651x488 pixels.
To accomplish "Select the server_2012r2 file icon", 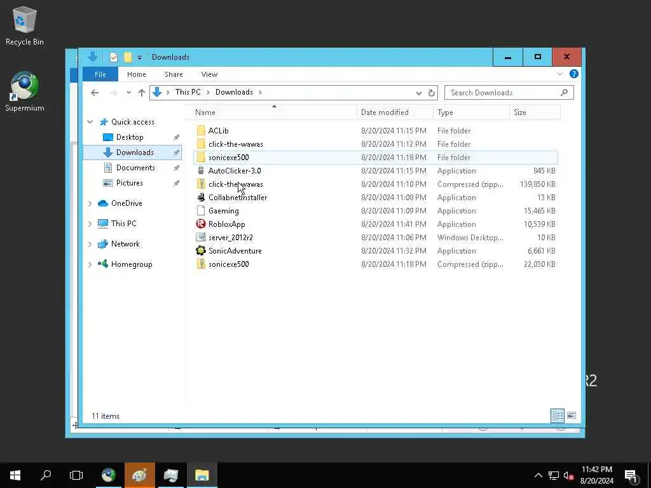I will click(201, 238).
